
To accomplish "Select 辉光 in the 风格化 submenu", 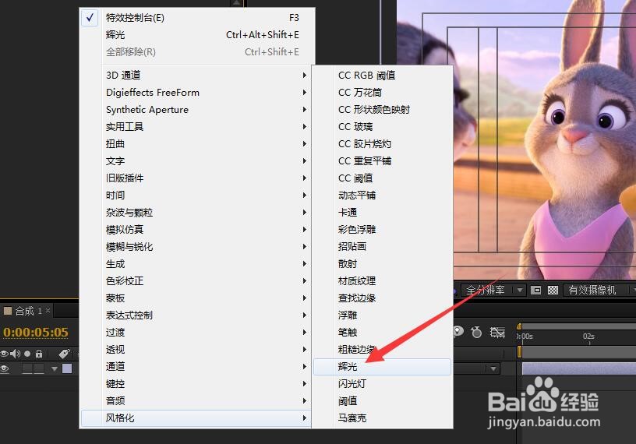I will coord(382,367).
